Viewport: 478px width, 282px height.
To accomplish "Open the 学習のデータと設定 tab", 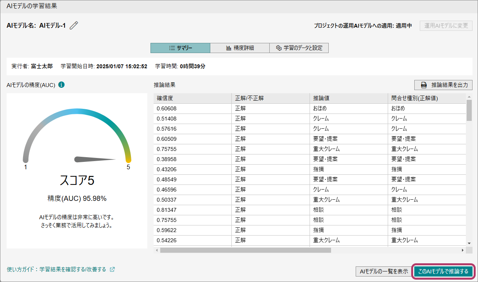I will pos(299,48).
